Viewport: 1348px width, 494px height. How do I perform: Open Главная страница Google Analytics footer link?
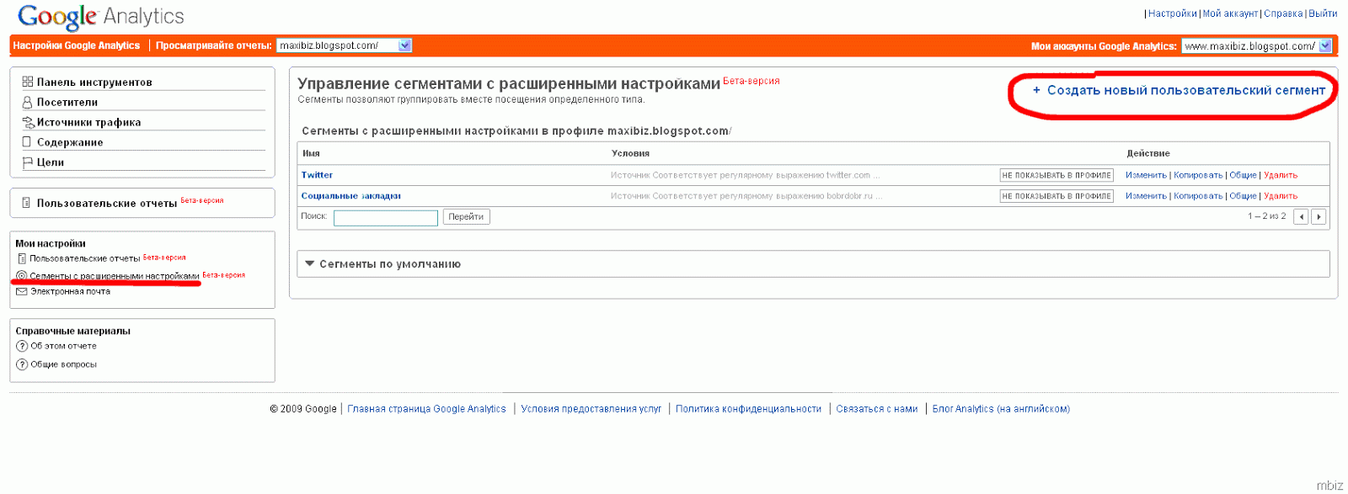[x=426, y=409]
